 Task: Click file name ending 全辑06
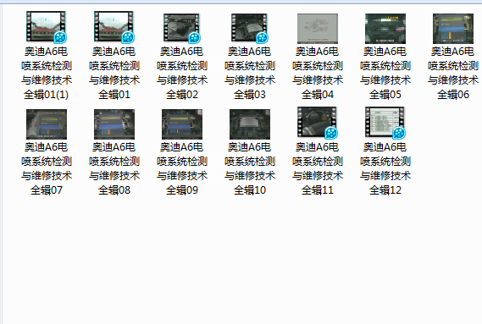click(x=453, y=73)
